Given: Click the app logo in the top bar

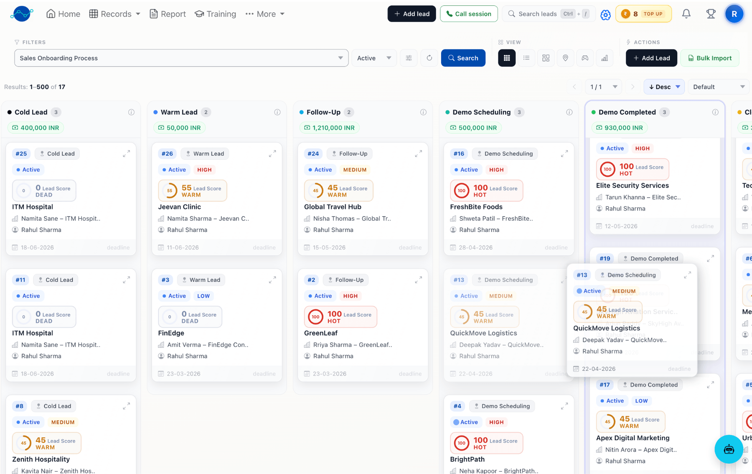Looking at the screenshot, I should (x=21, y=14).
